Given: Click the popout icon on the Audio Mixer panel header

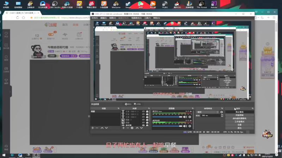Looking at the screenshot, I should click(x=192, y=108).
